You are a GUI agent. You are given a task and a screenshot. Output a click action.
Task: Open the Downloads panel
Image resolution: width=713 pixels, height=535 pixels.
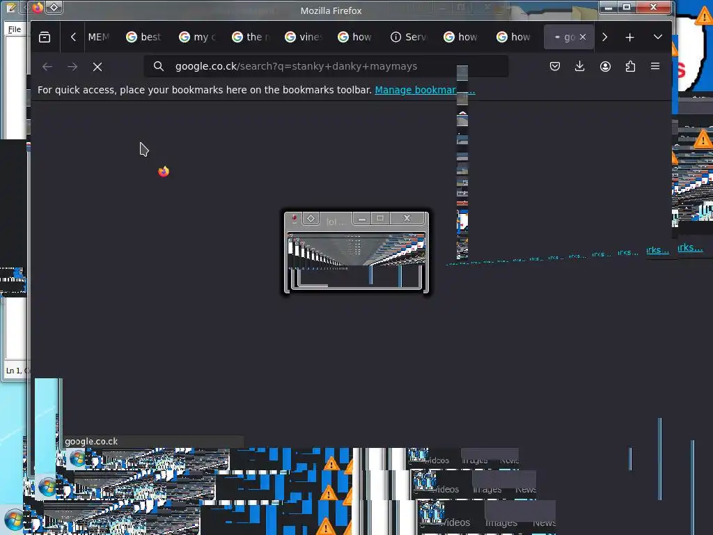coord(580,66)
